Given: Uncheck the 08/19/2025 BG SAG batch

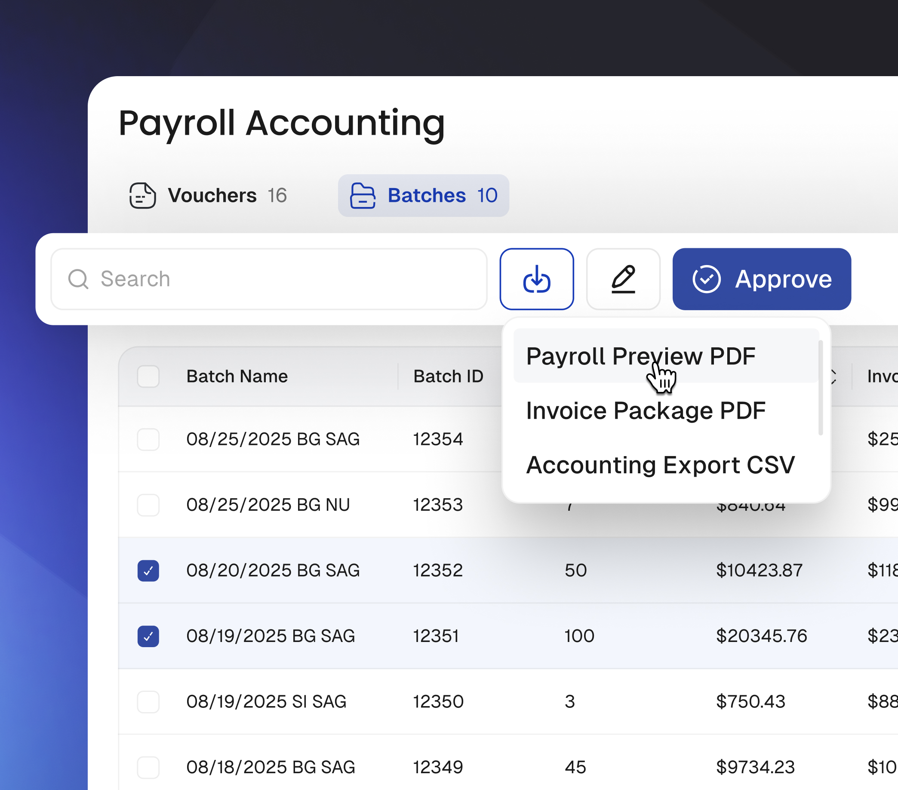Looking at the screenshot, I should click(148, 636).
